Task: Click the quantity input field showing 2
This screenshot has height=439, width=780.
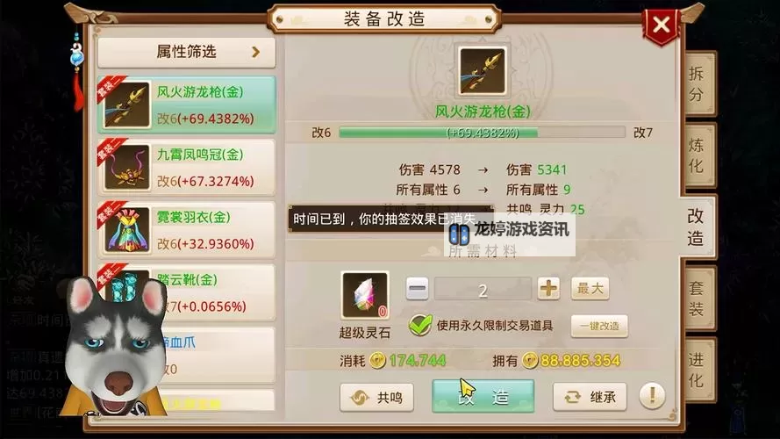Action: tap(483, 289)
